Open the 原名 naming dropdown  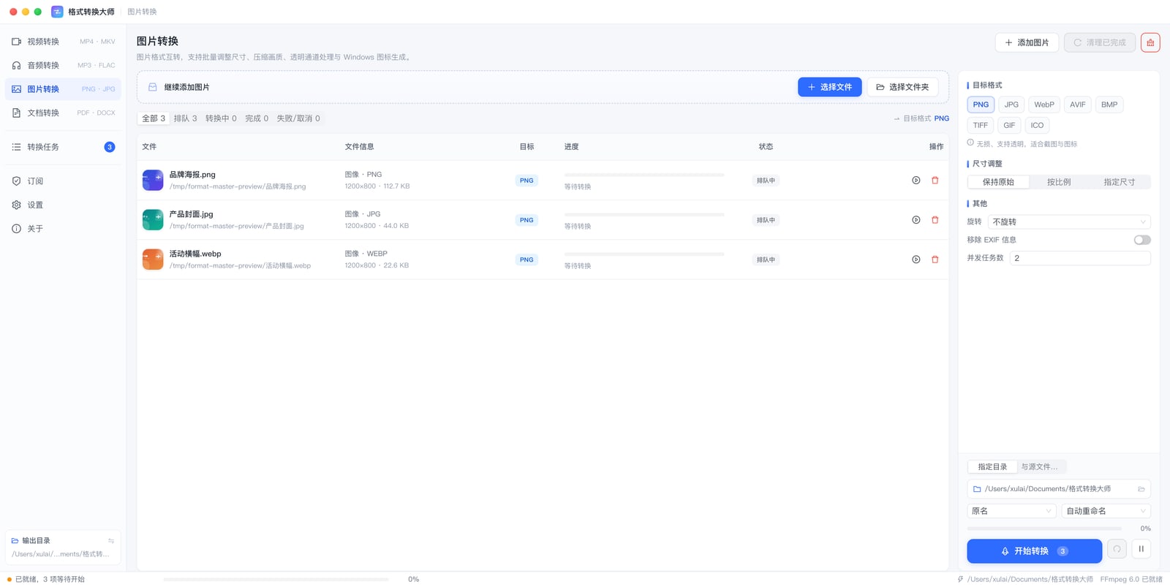(1012, 511)
